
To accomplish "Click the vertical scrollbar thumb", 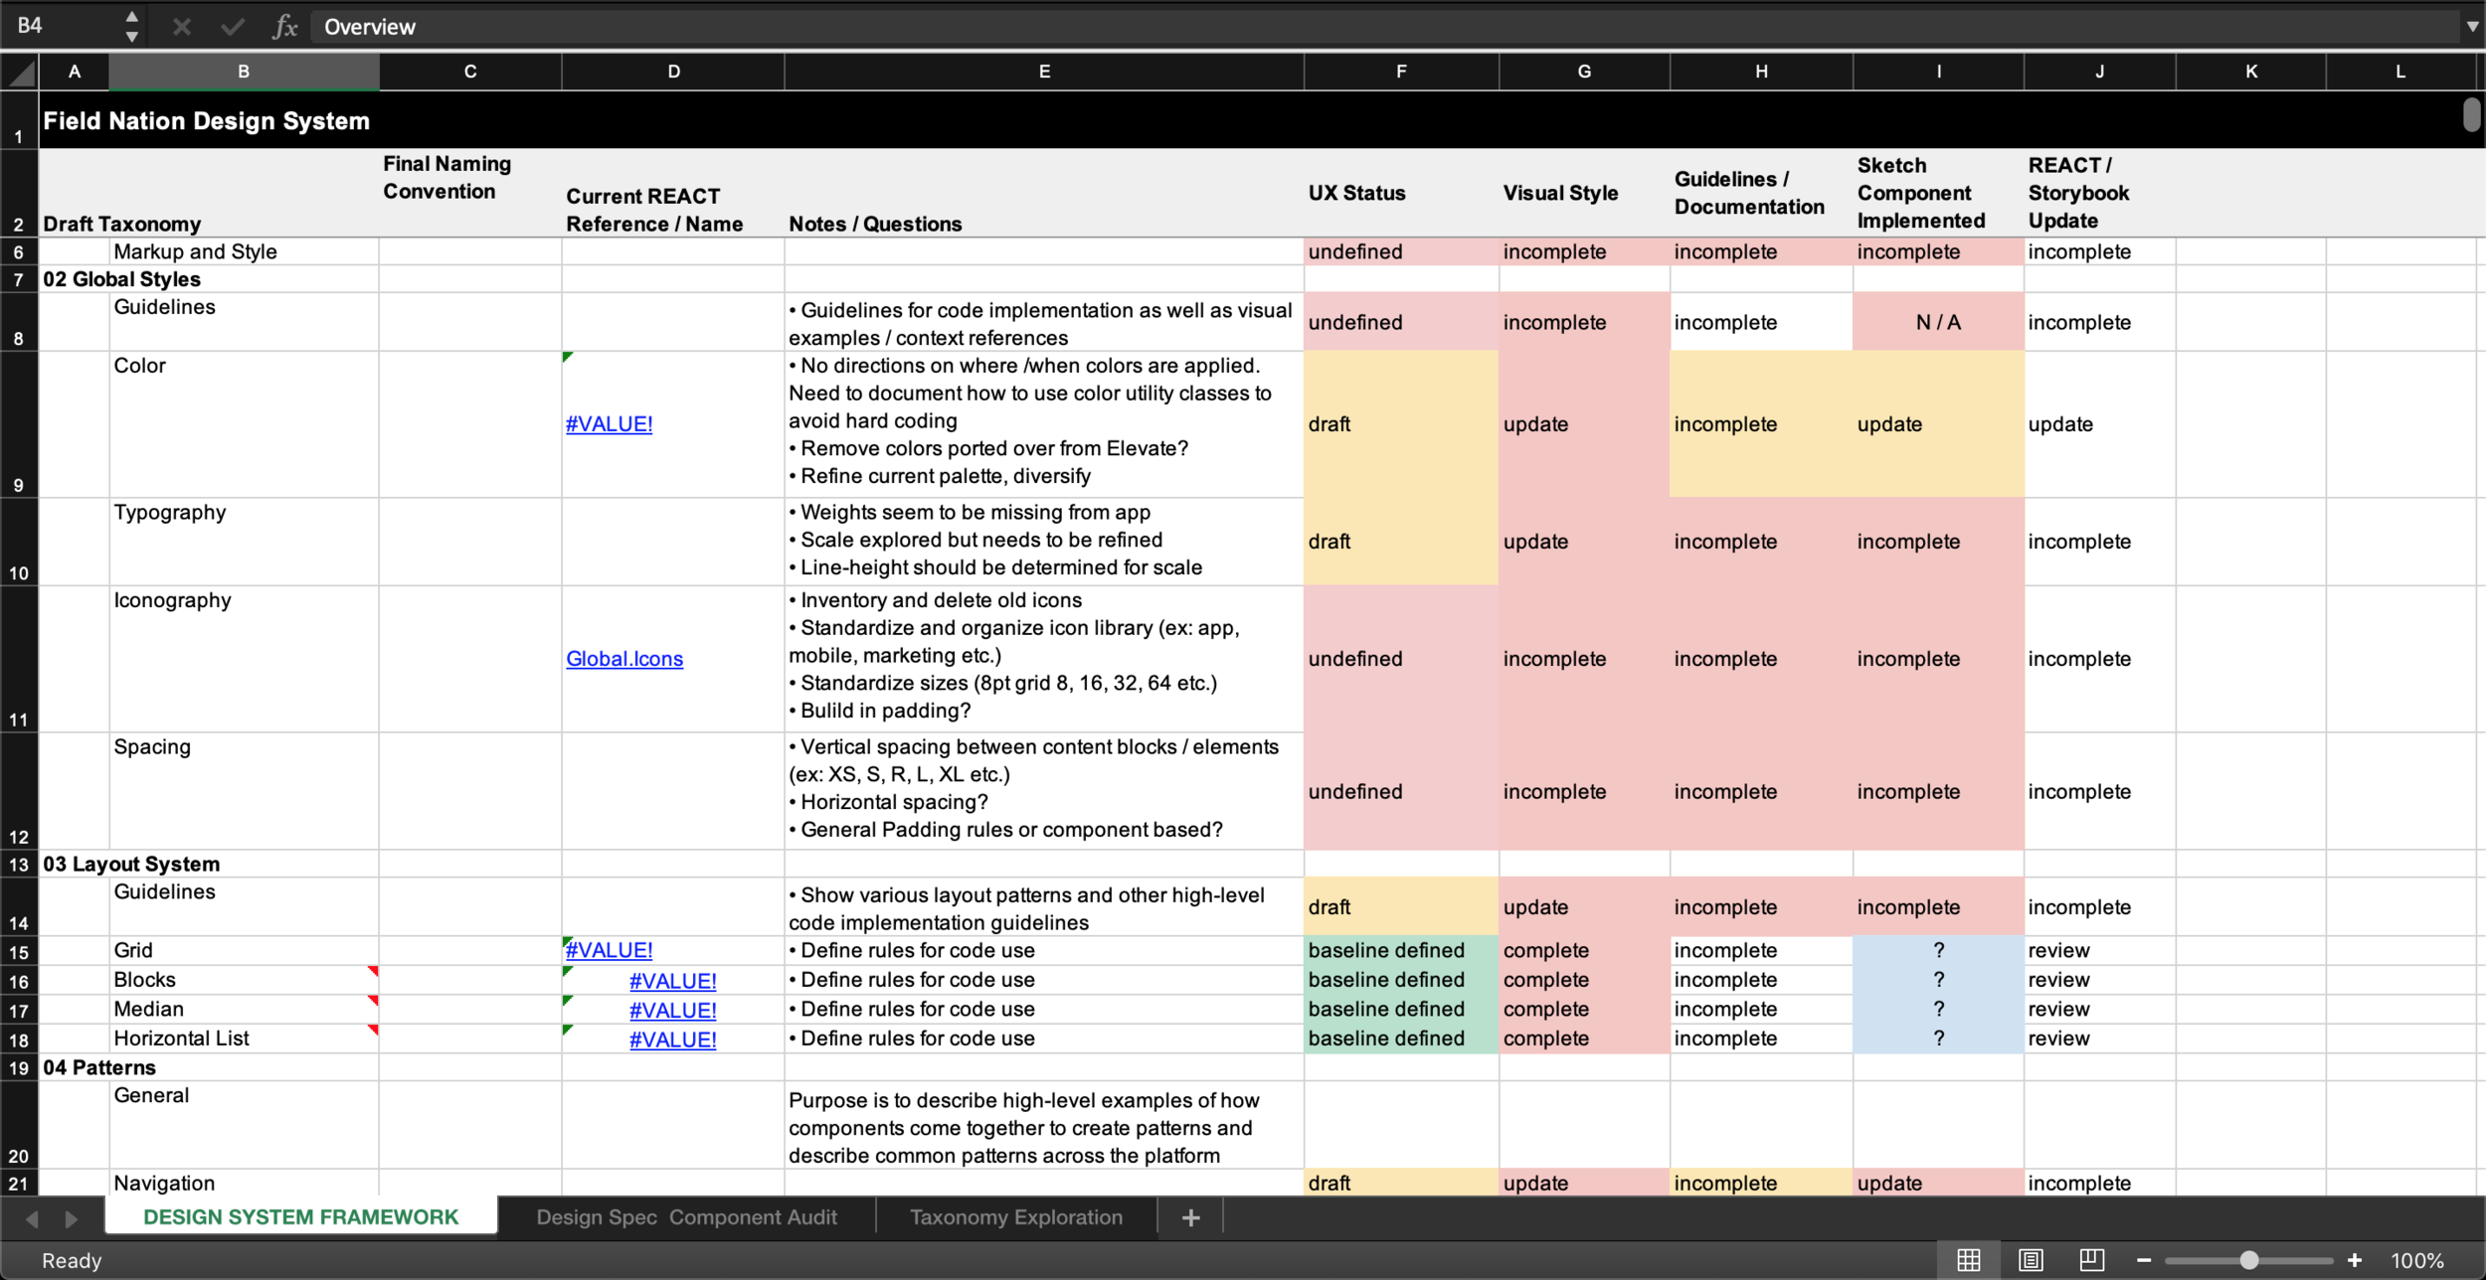I will [x=2471, y=114].
